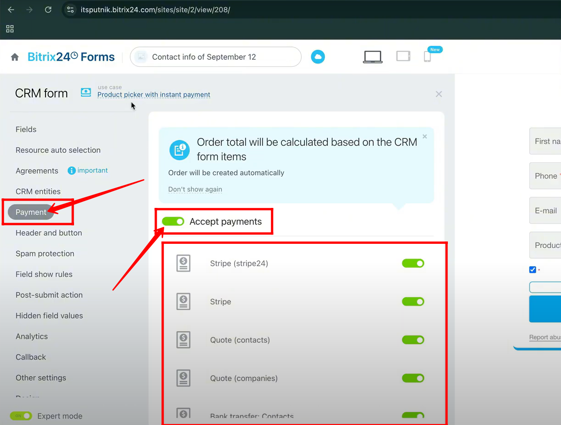Switch to desktop preview icon
This screenshot has height=425, width=561.
(x=372, y=57)
